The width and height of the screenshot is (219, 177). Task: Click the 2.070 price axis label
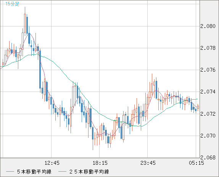[x=208, y=136]
